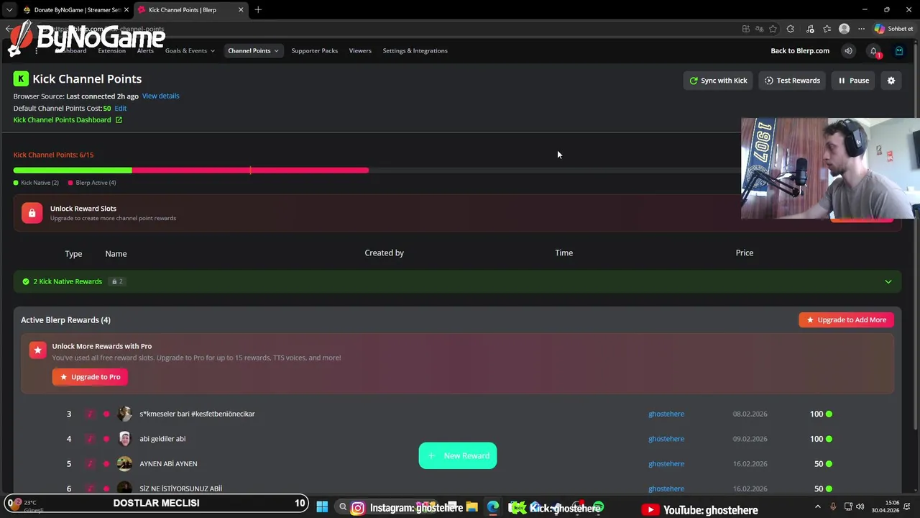Click the New Reward button
Screen dimensions: 920x518
(x=458, y=455)
